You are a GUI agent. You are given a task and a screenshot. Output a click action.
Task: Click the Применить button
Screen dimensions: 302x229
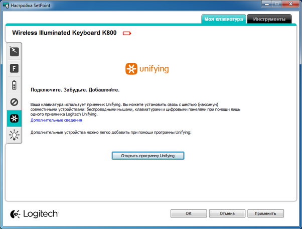pos(265,213)
